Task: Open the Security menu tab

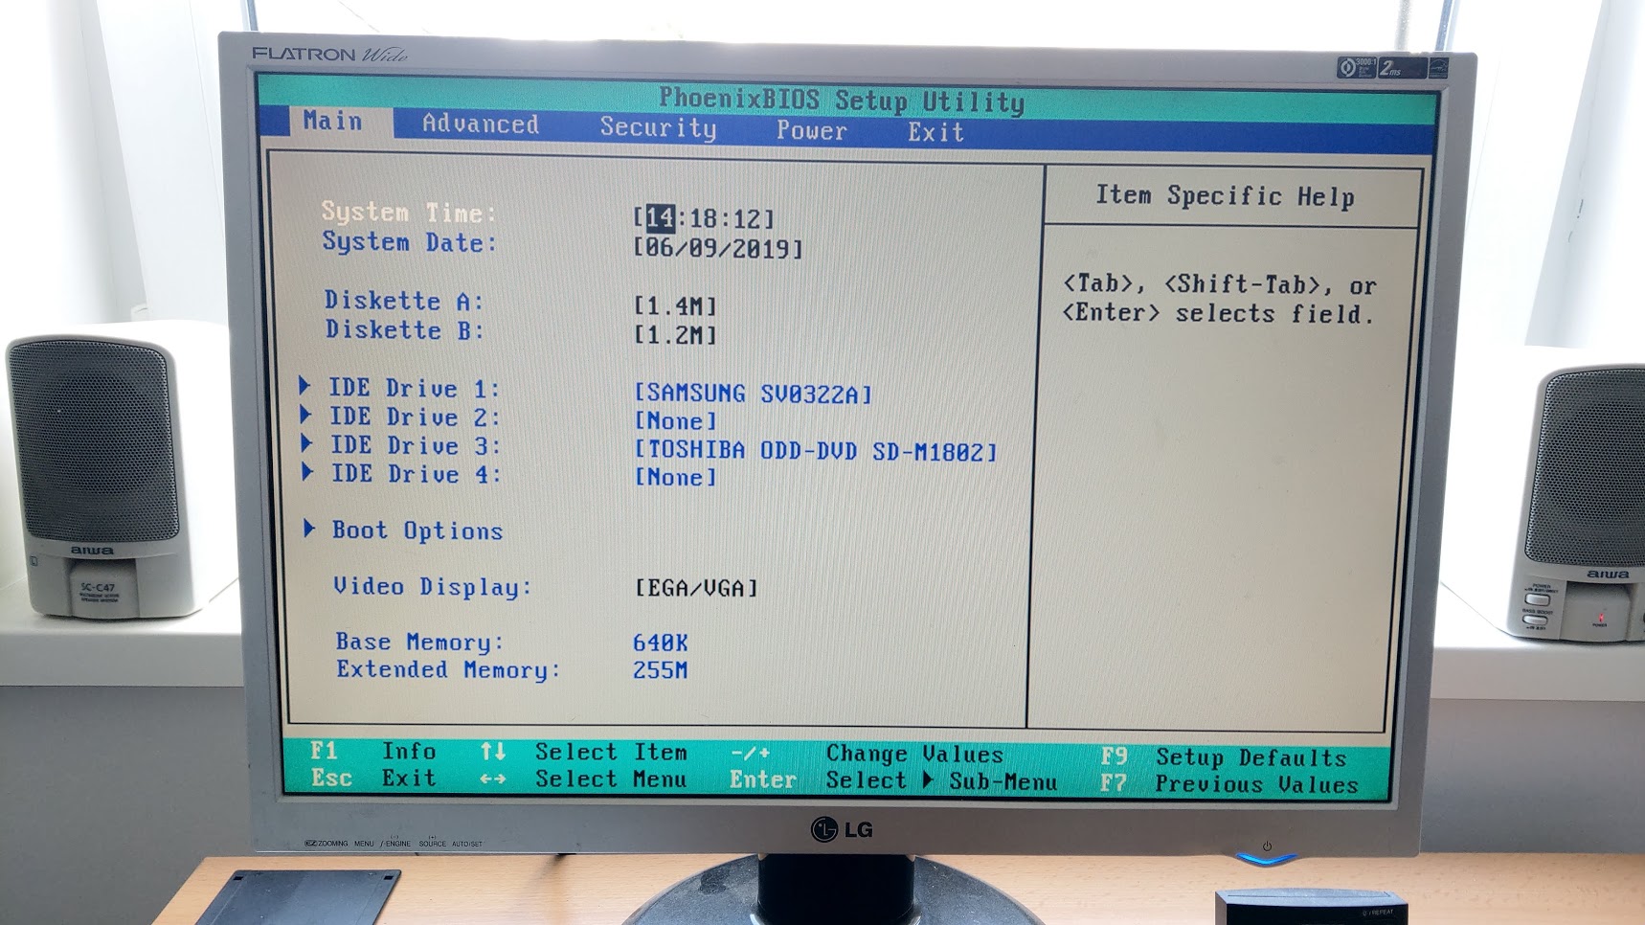Action: tap(658, 128)
